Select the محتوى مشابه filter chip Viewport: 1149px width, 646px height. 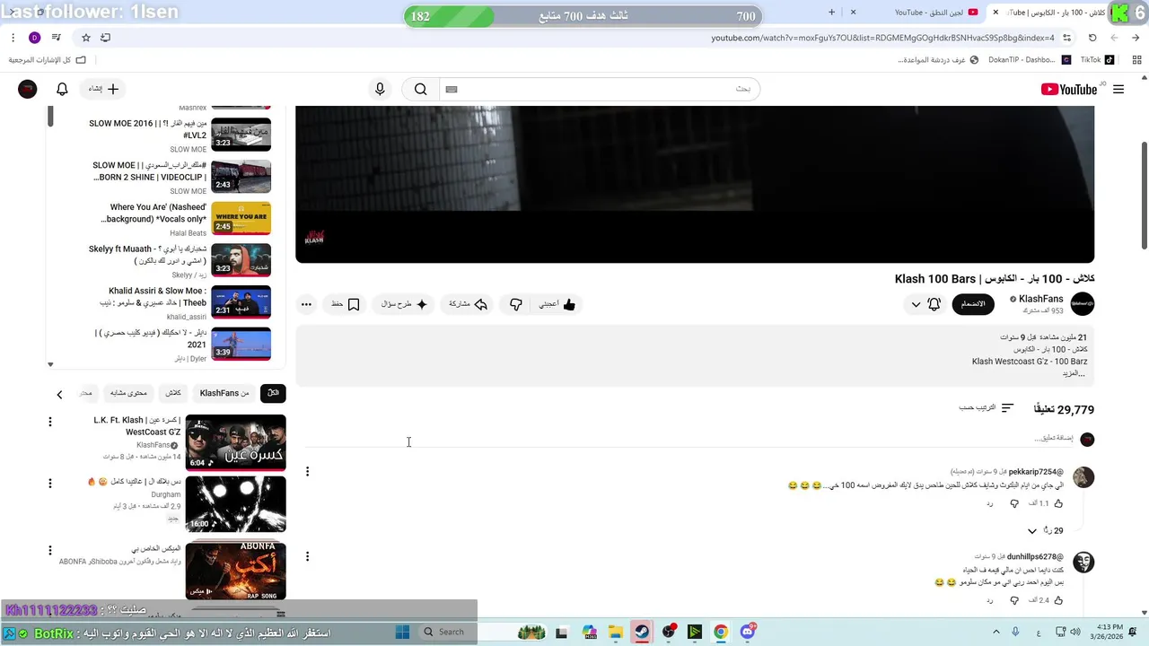(129, 393)
